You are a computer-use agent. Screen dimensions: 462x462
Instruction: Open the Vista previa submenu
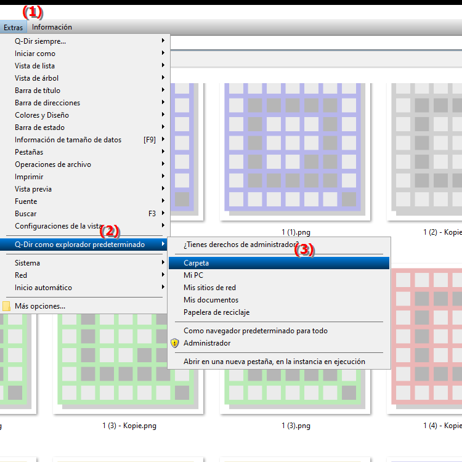85,189
